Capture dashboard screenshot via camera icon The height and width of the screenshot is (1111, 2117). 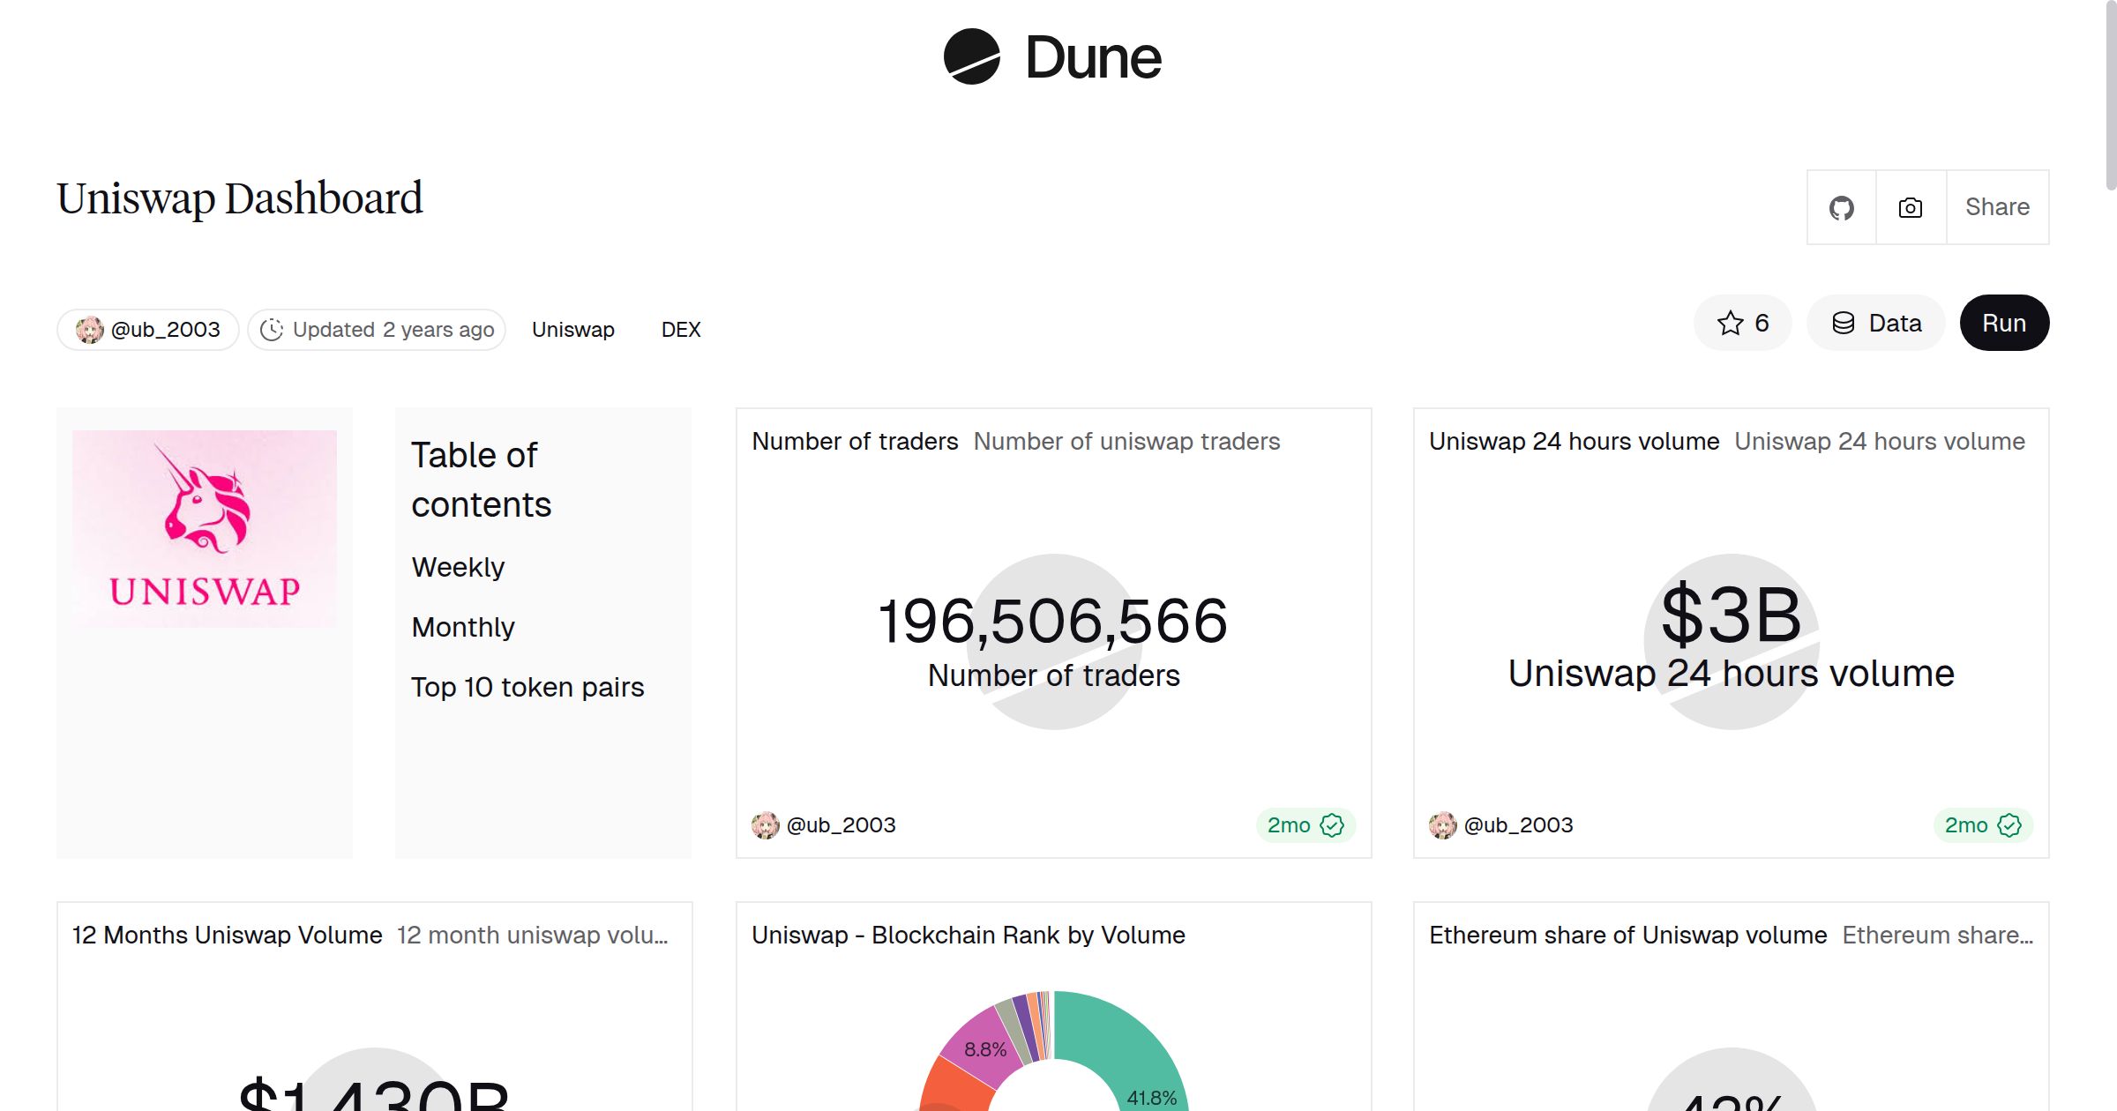coord(1909,207)
